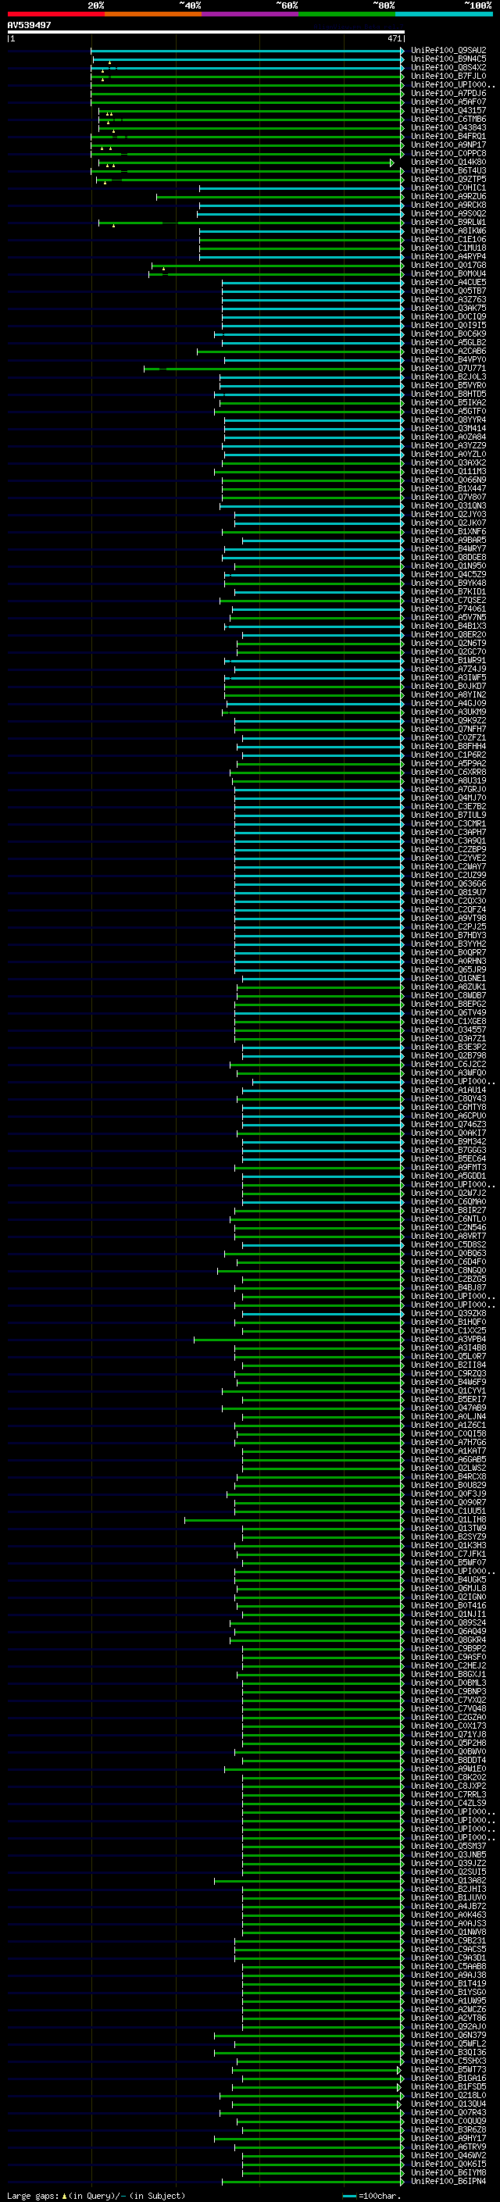500x2202 pixels.
Task: Select the query name AV539497
Action: point(29,25)
